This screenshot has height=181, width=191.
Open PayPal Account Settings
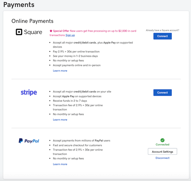point(162,152)
